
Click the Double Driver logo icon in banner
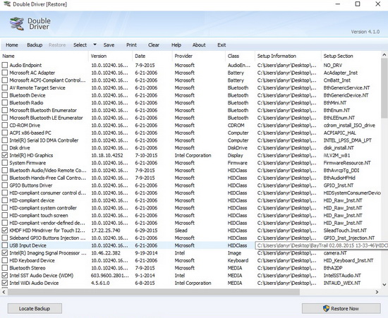17,24
